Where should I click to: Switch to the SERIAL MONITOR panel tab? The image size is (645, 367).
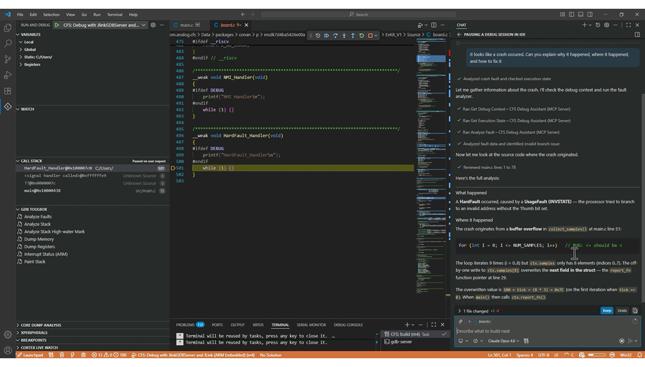(x=311, y=324)
